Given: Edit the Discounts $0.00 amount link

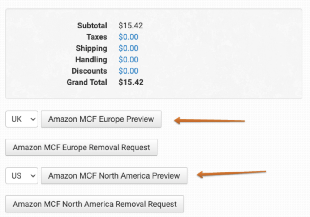Looking at the screenshot, I should (x=128, y=71).
